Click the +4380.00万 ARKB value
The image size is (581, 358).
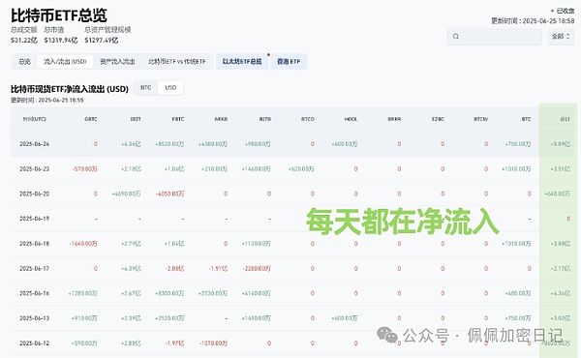[x=213, y=144]
